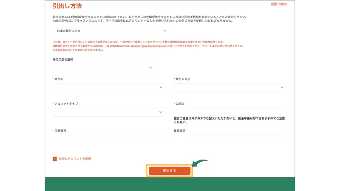Viewport: 340px width, 191px height.
Task: Click the 提出する submit button
Action: [169, 171]
